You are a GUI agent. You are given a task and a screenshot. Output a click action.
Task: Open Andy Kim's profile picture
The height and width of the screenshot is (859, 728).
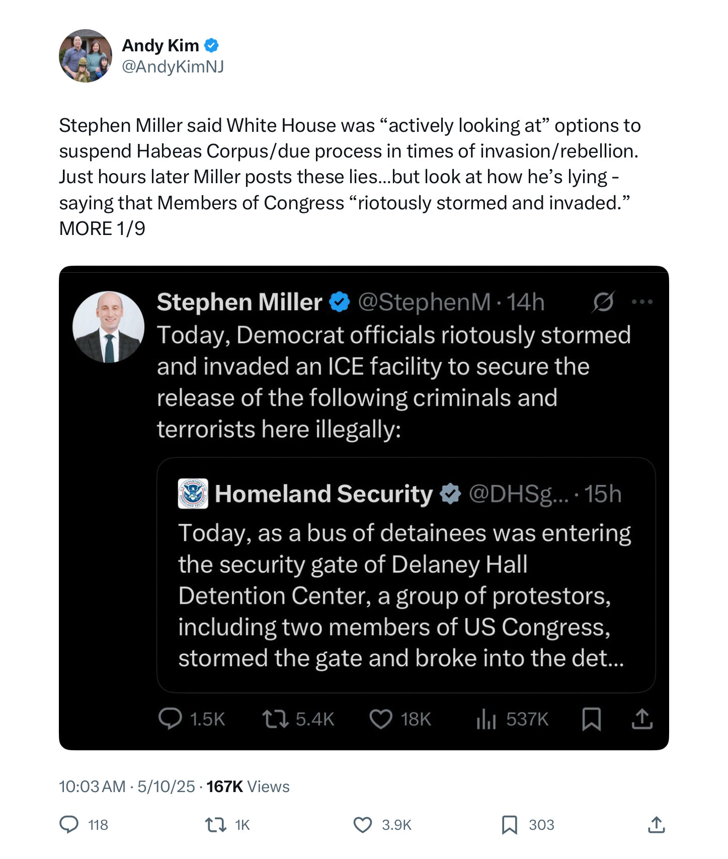coord(86,56)
